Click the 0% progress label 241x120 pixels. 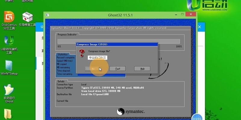coord(59,46)
